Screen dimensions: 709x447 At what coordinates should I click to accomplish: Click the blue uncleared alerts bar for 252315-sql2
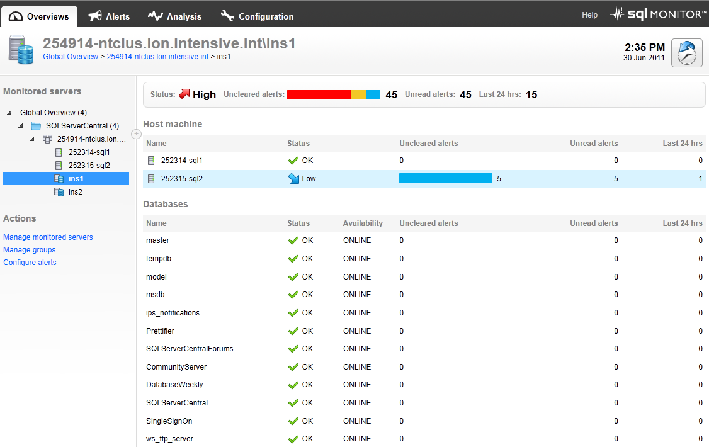445,179
